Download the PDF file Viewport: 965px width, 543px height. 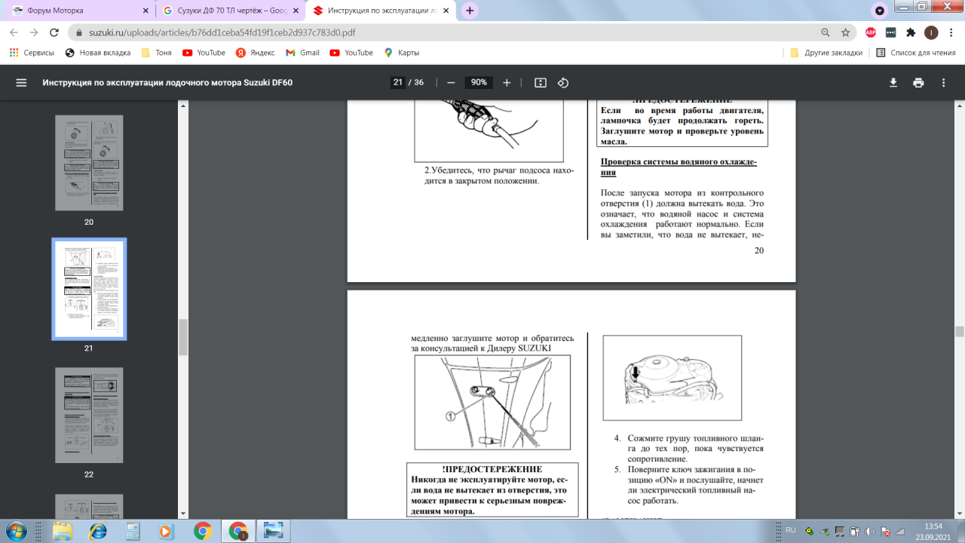(893, 83)
